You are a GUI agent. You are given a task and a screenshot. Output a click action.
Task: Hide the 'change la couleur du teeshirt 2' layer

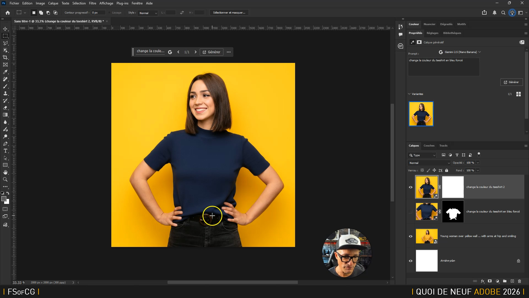[411, 187]
